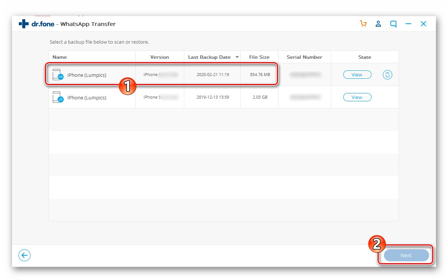This screenshot has height=279, width=448.
Task: Open the user account icon
Action: [378, 24]
